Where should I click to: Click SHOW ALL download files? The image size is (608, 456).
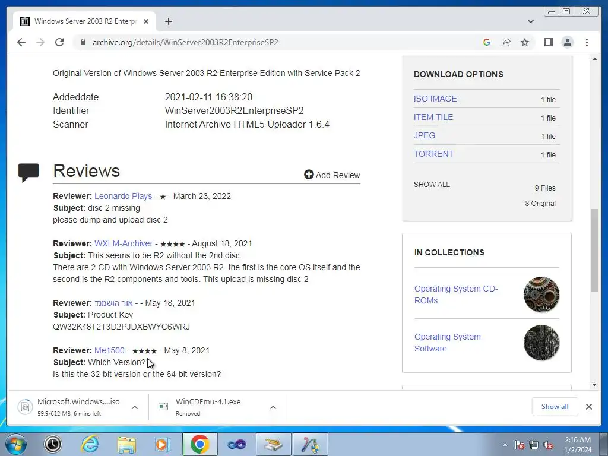(432, 185)
